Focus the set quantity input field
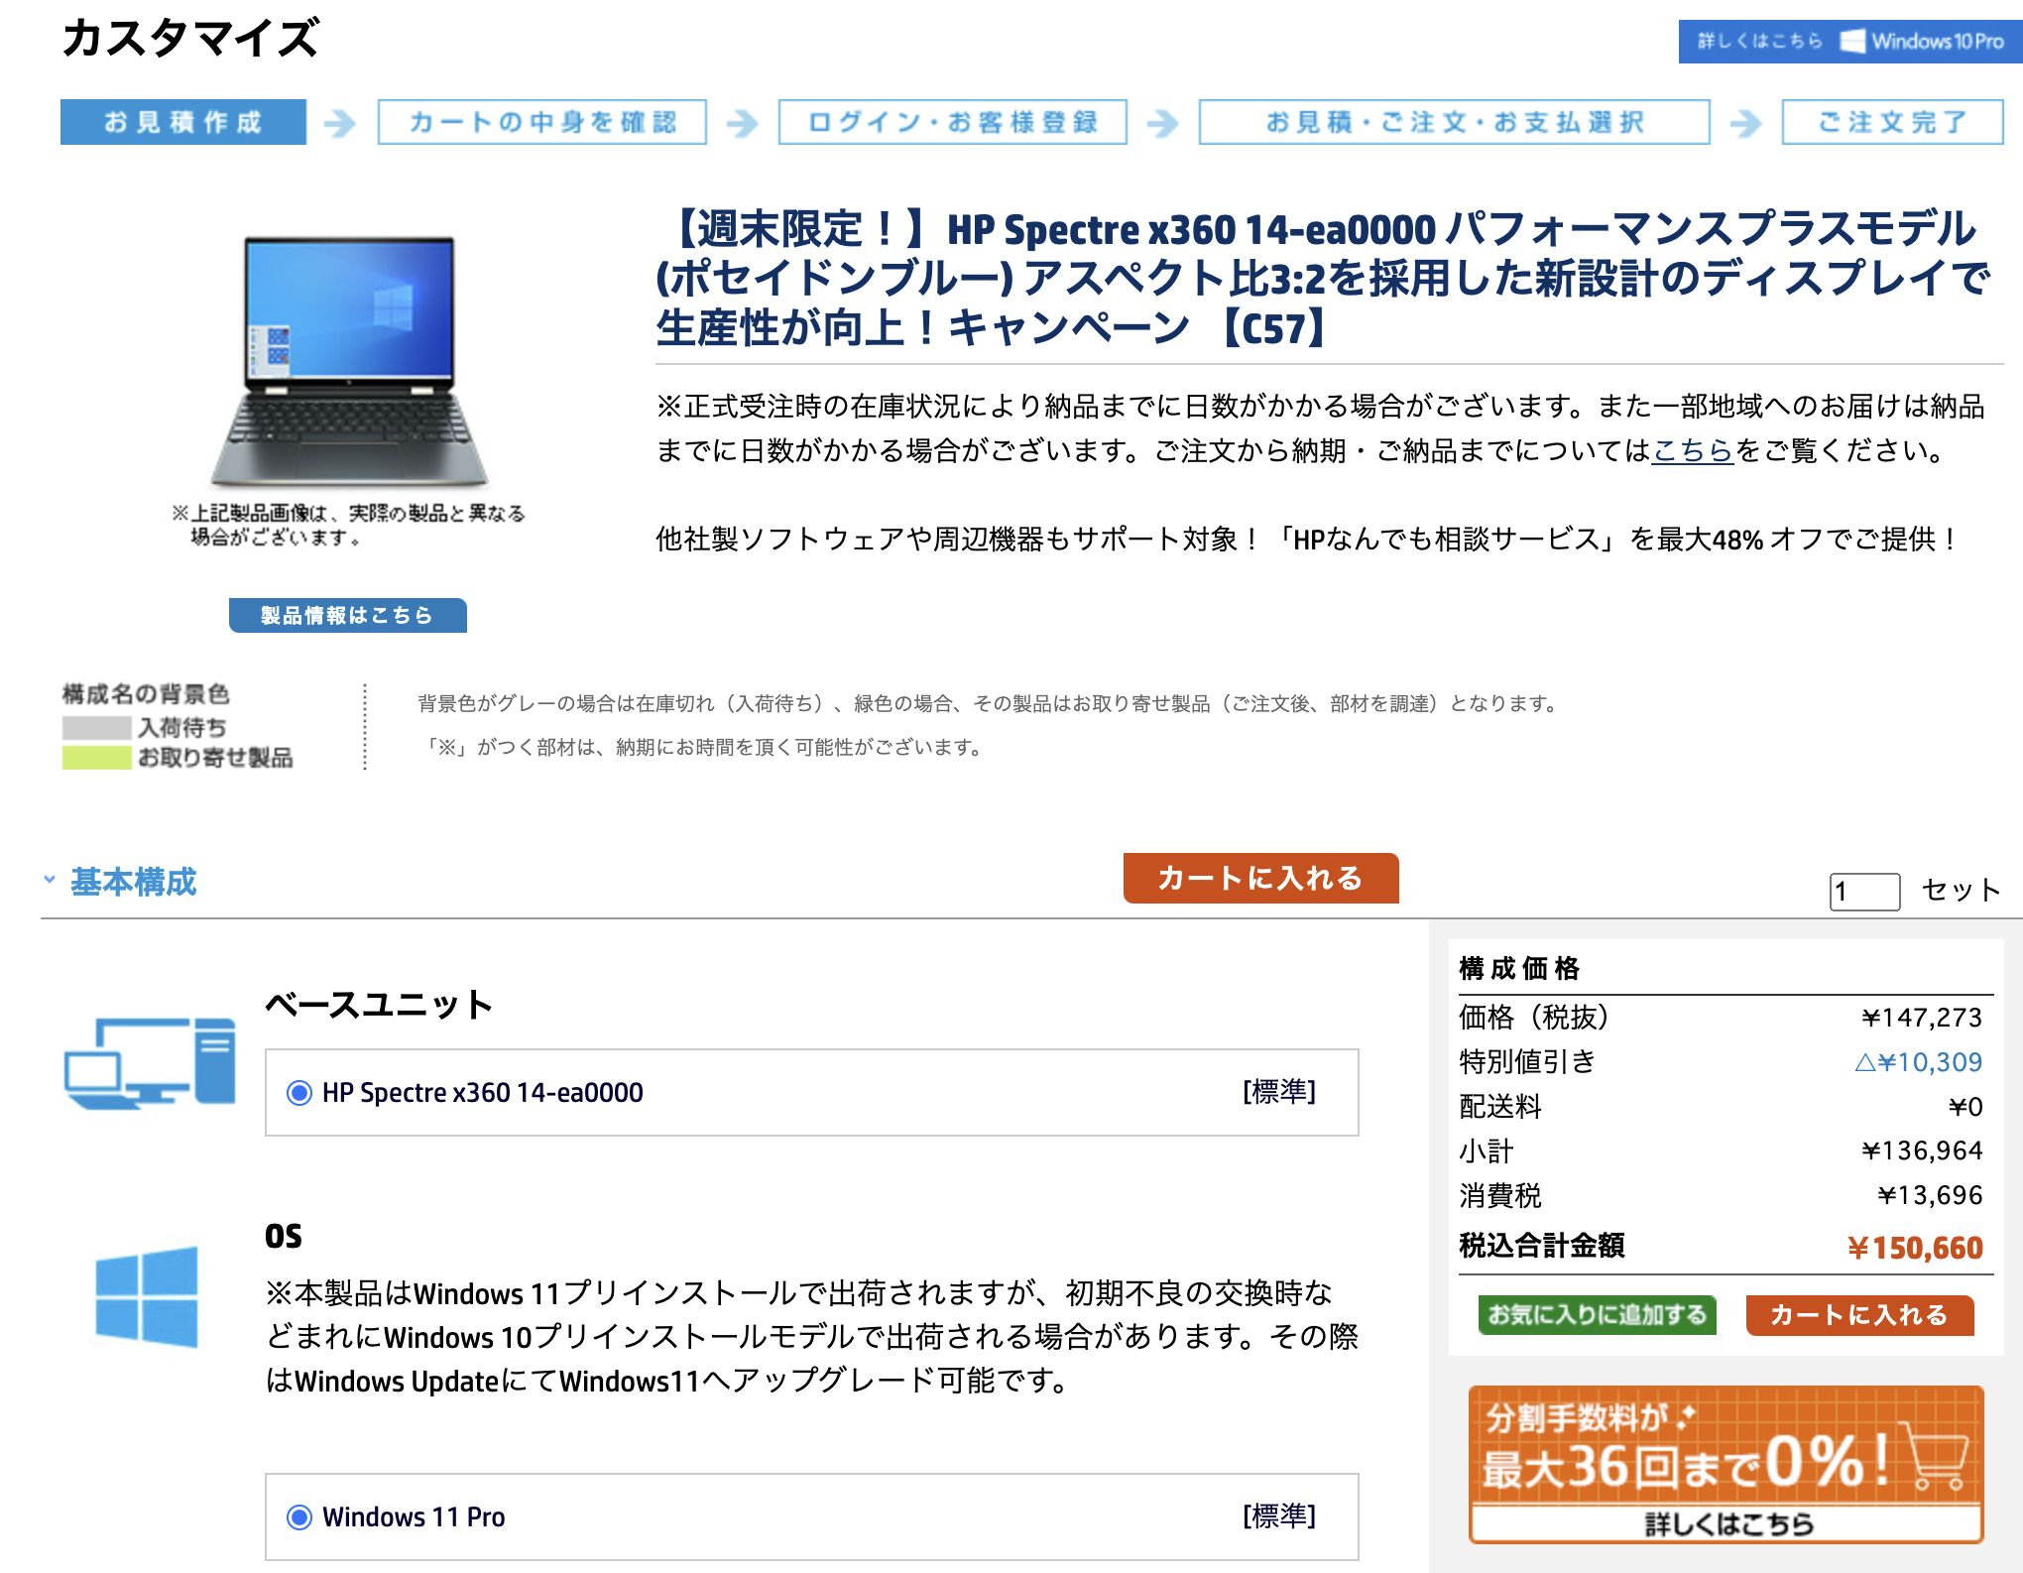2023x1573 pixels. (x=1865, y=891)
